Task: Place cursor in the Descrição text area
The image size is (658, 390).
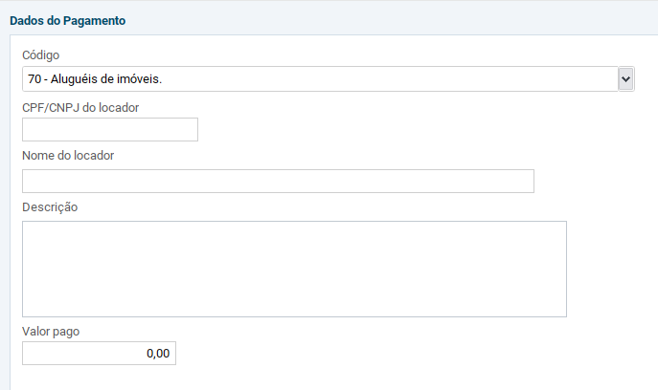Action: click(x=294, y=269)
